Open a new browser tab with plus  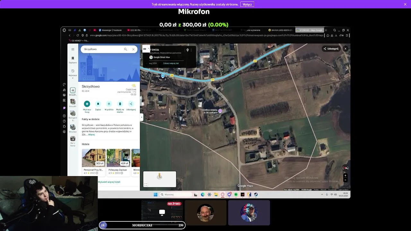(x=326, y=30)
